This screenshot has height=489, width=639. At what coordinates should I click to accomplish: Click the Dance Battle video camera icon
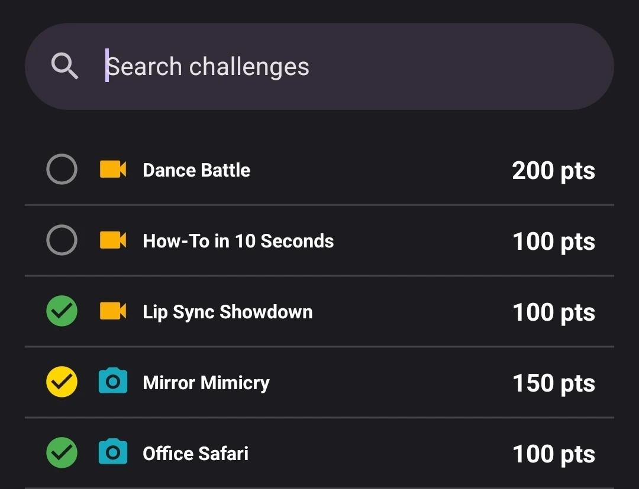click(112, 170)
